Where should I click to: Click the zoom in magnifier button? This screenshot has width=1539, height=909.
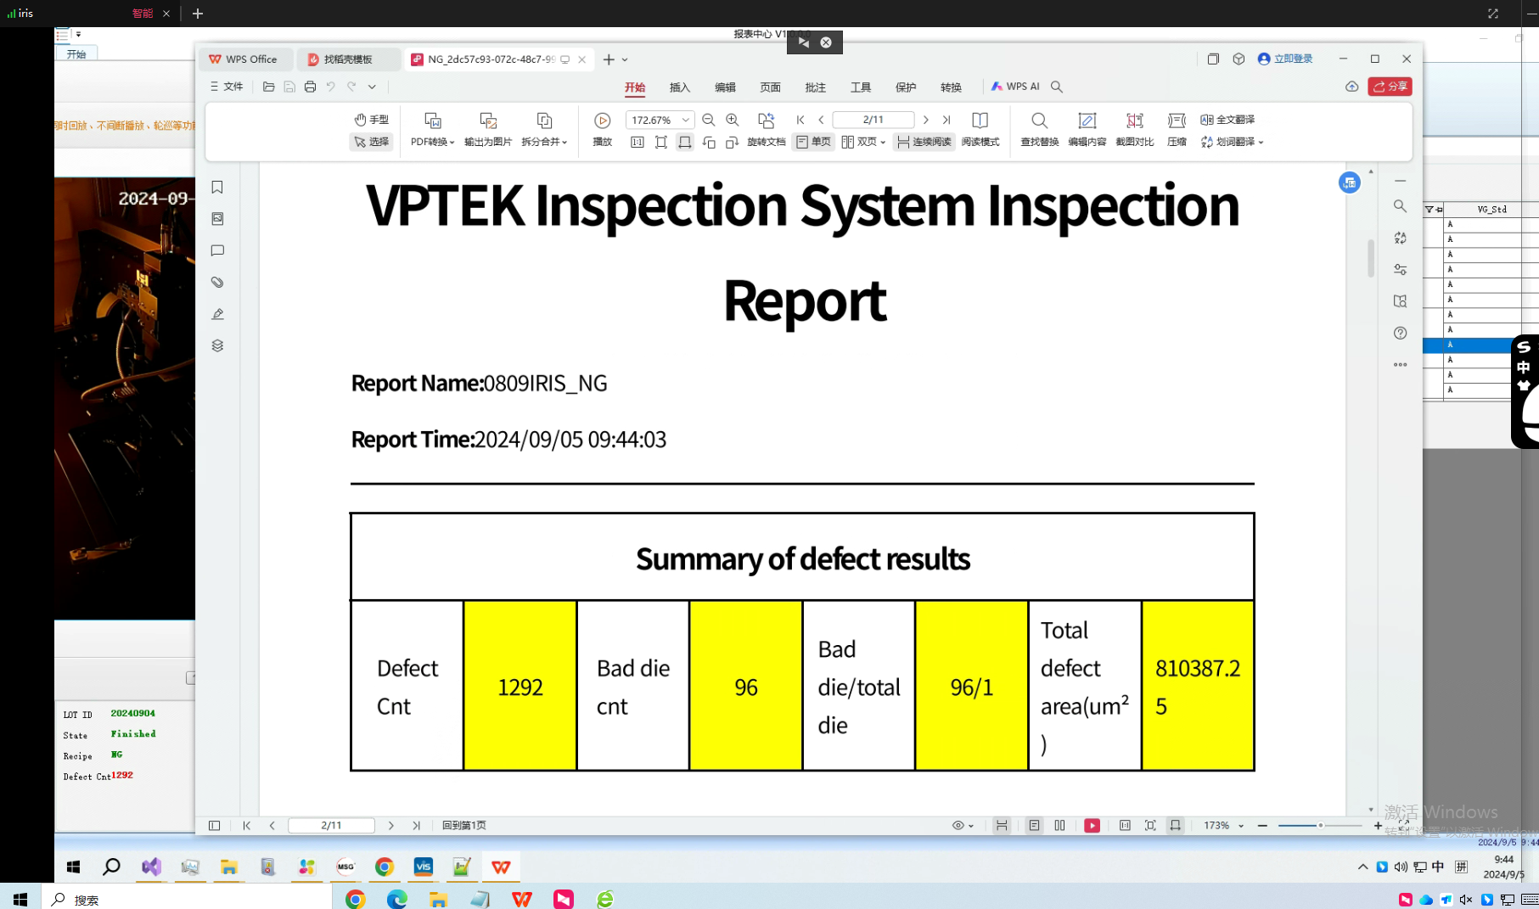(733, 120)
